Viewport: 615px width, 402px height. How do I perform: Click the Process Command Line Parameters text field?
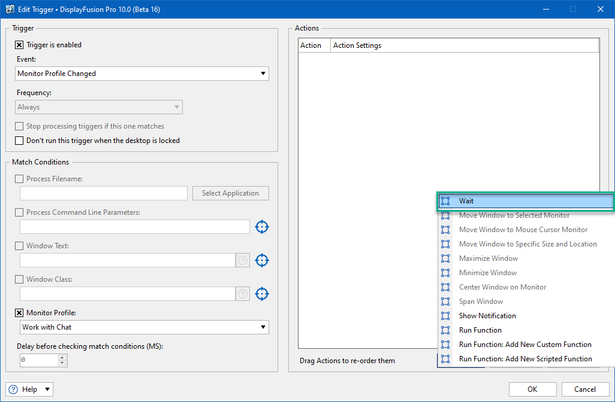(134, 227)
